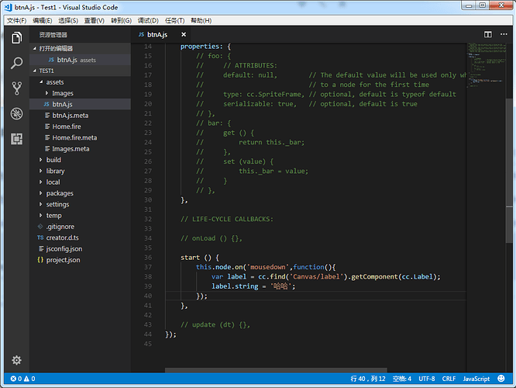The width and height of the screenshot is (516, 388).
Task: Open the 调试(D) menu
Action: (x=148, y=20)
